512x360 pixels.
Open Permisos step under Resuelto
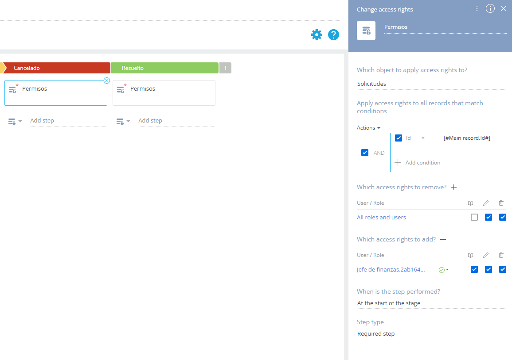coord(164,93)
